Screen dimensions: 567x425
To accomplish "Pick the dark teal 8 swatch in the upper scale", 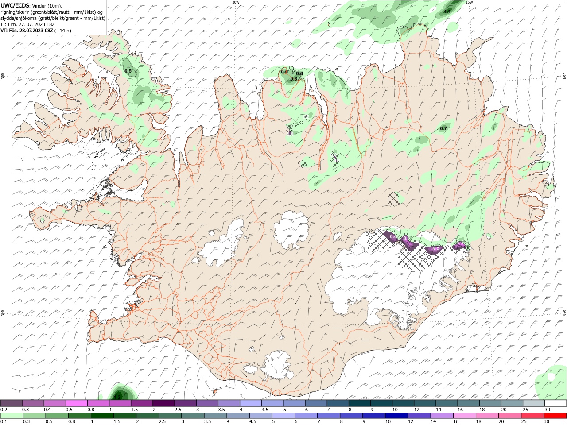I will (x=359, y=403).
